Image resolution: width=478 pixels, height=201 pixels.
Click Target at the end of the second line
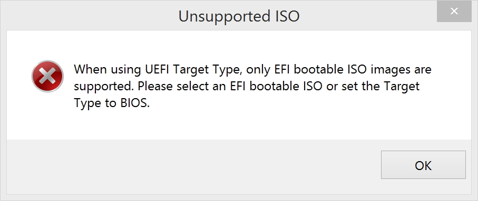coord(401,87)
